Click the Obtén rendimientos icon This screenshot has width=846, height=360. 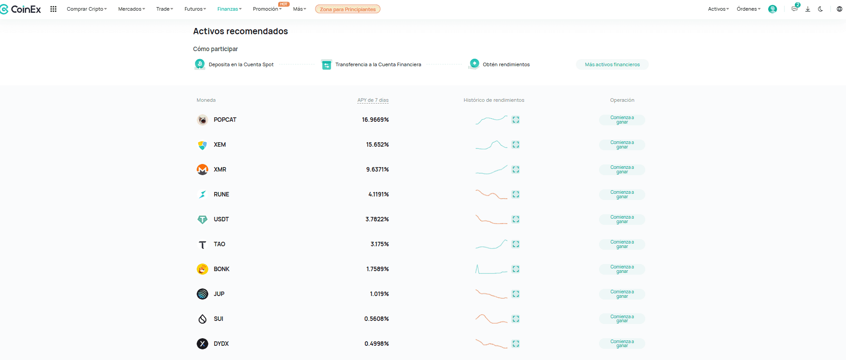pyautogui.click(x=474, y=64)
